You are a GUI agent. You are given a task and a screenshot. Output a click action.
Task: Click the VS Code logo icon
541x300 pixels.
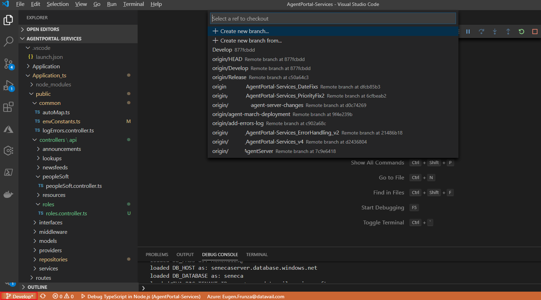[6, 4]
